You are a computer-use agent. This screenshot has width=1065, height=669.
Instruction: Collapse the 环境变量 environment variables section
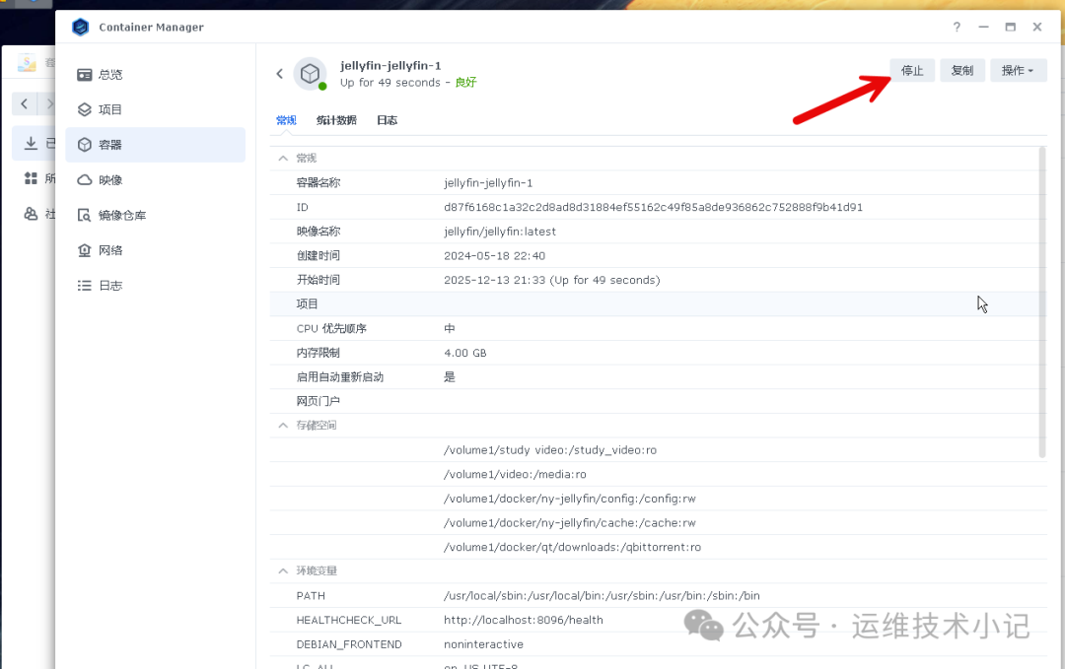(283, 571)
